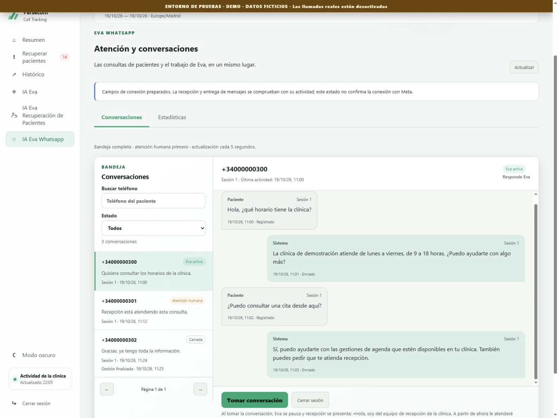The width and height of the screenshot is (558, 418).
Task: Click the Recuperar pacientes exclamation icon
Action: (x=14, y=57)
